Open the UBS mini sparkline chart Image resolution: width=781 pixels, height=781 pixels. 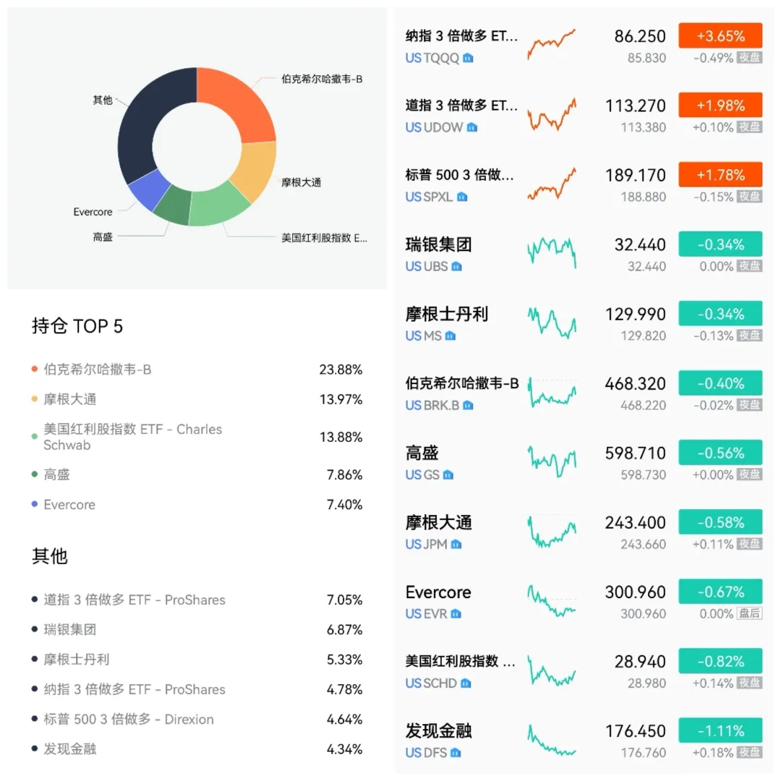[x=551, y=253]
